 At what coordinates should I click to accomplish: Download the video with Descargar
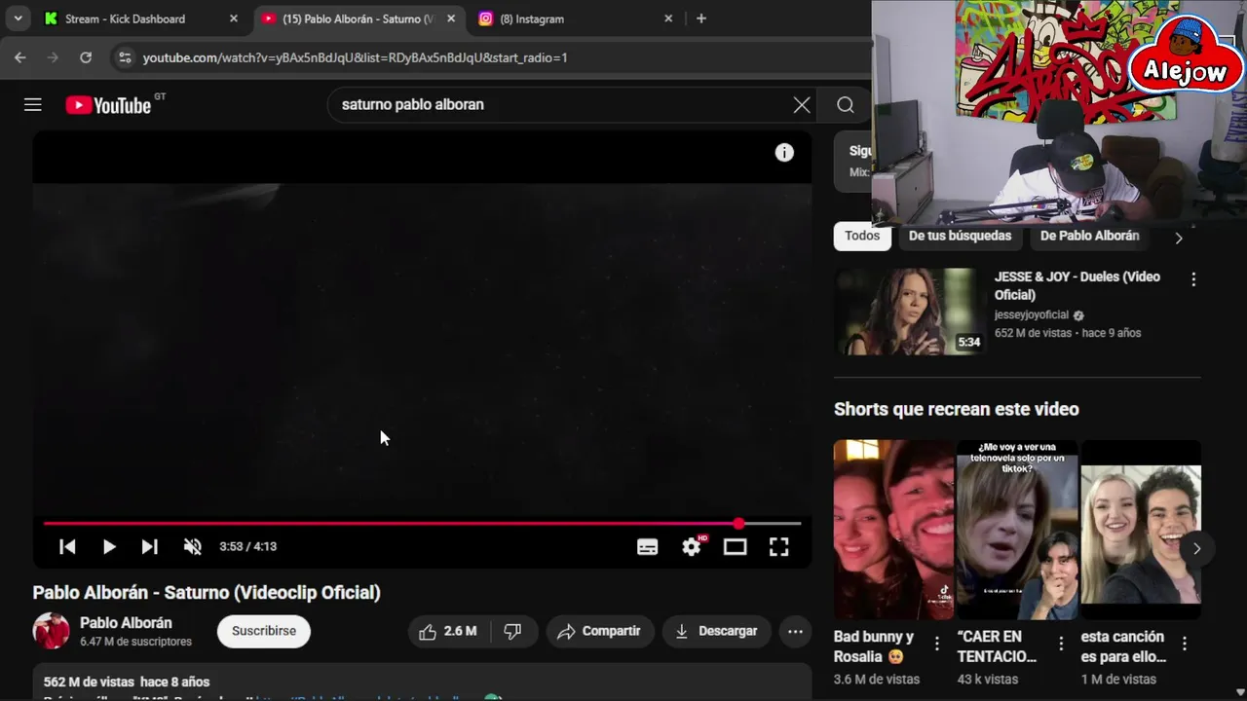point(716,632)
